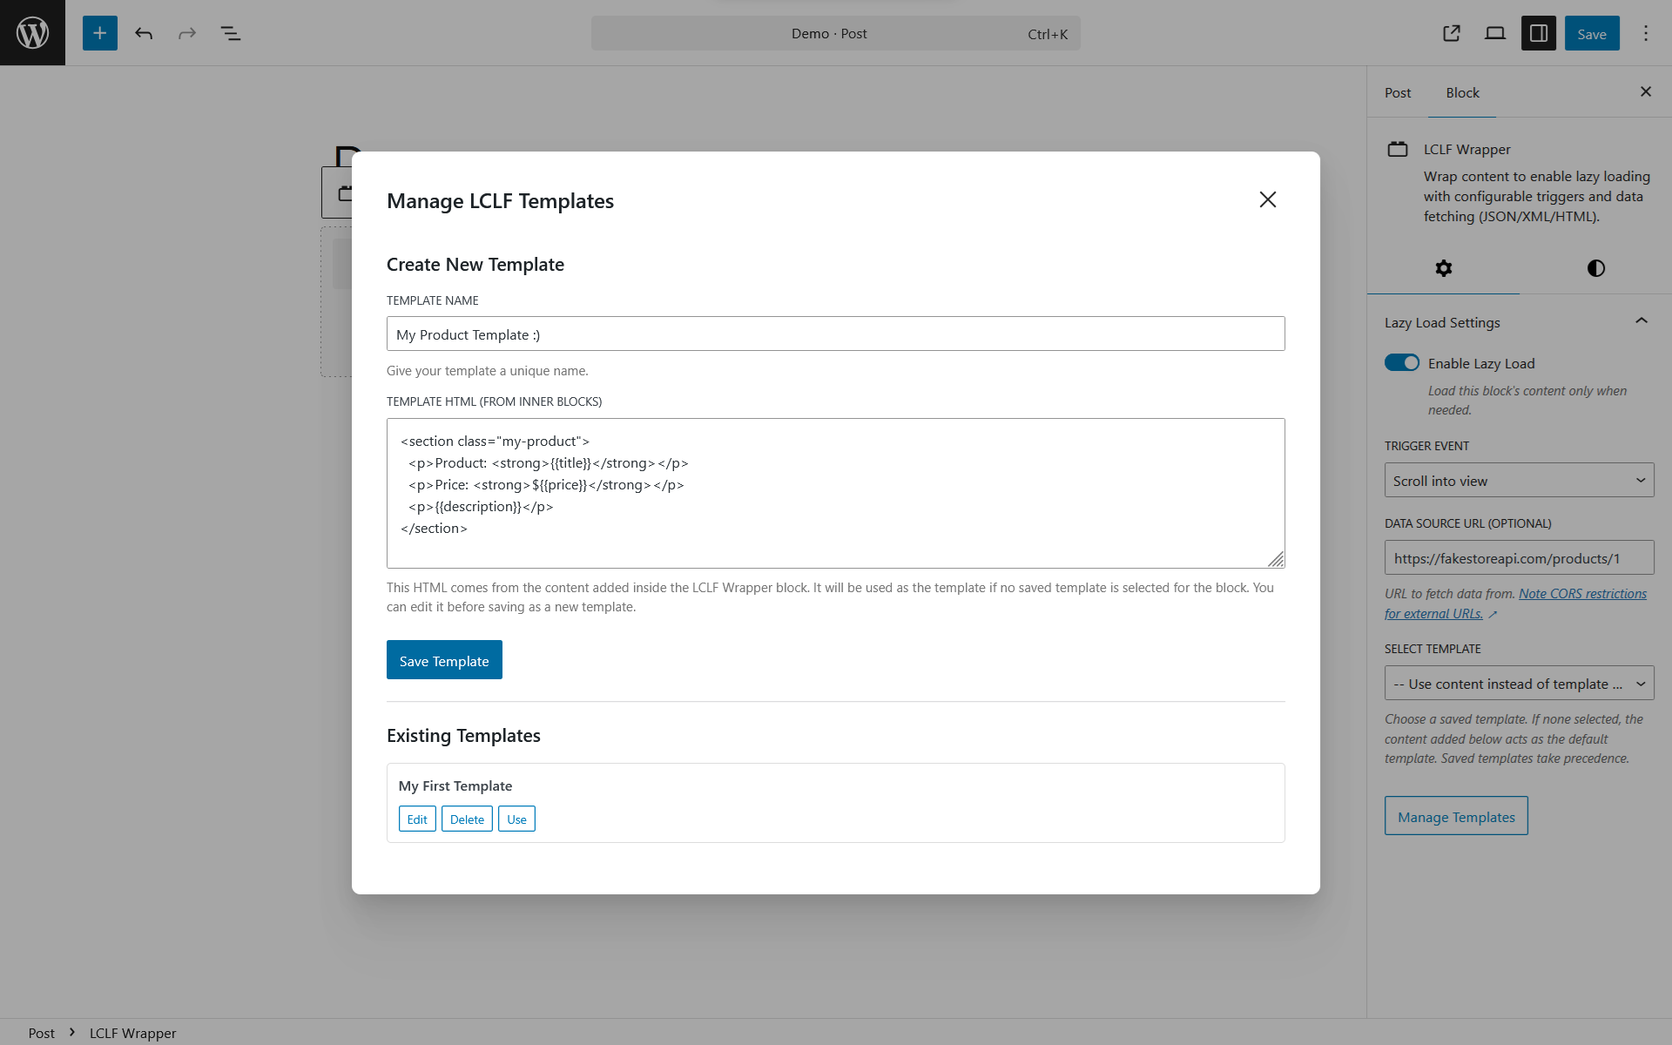The image size is (1672, 1045).
Task: Open the Select Template dropdown
Action: 1519,684
